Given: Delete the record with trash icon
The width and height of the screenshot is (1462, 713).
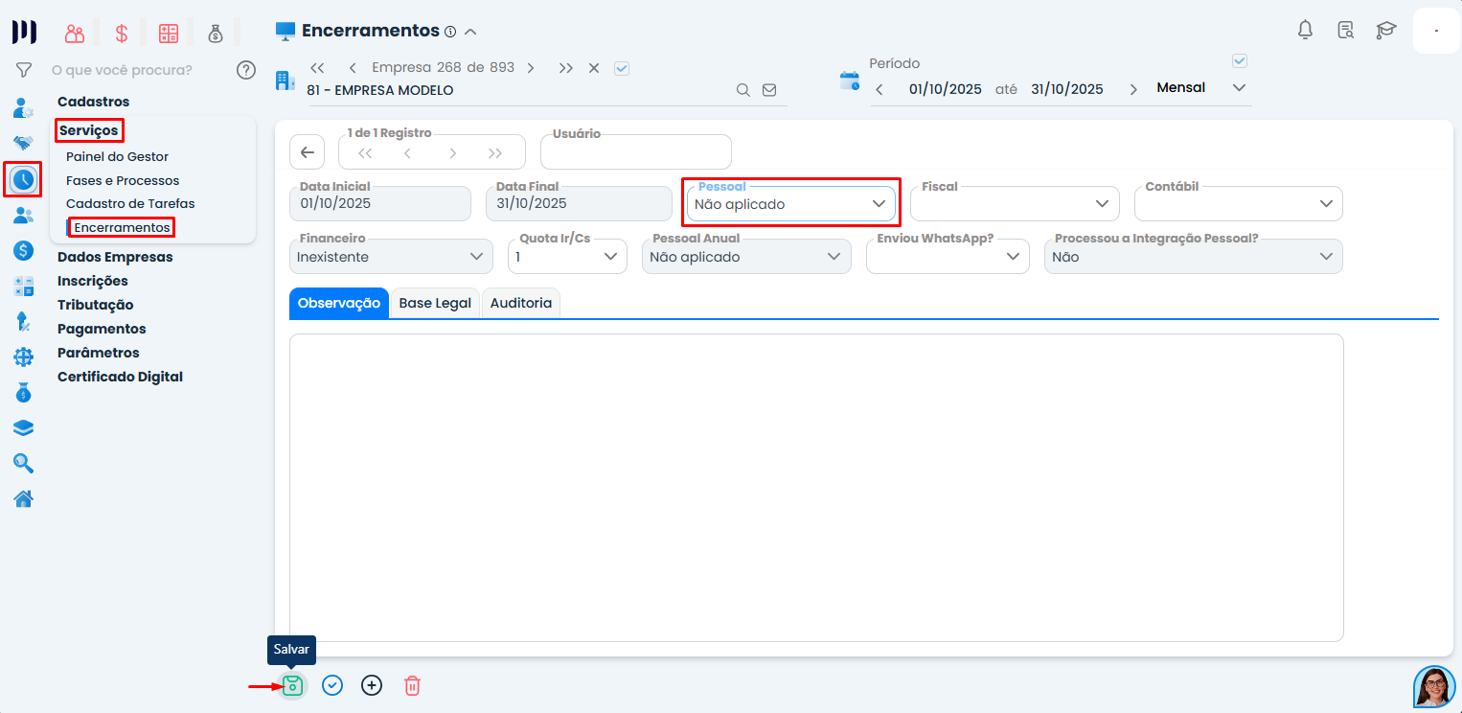Looking at the screenshot, I should 412,685.
